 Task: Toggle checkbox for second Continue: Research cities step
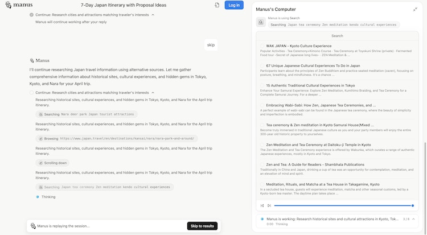31,92
